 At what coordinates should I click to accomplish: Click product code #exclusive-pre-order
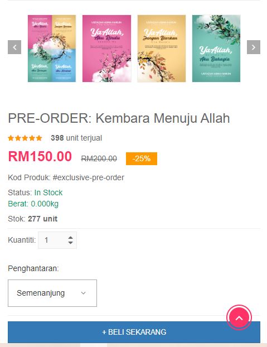89,177
